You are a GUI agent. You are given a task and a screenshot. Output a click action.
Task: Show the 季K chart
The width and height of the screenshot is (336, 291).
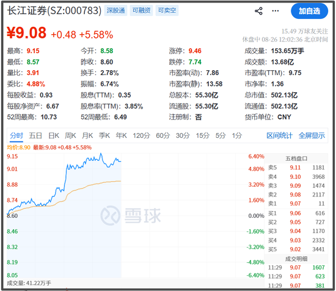pos(104,135)
